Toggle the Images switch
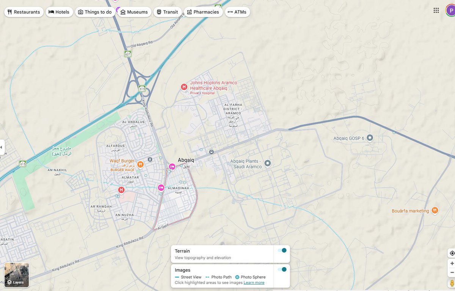 tap(282, 269)
